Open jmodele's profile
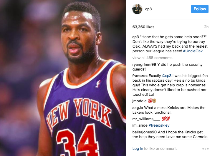Screen dimensions: 215x156 139,101
